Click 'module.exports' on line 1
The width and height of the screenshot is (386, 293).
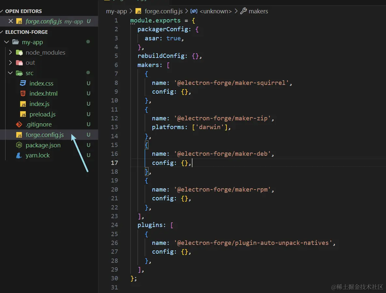[x=155, y=20]
